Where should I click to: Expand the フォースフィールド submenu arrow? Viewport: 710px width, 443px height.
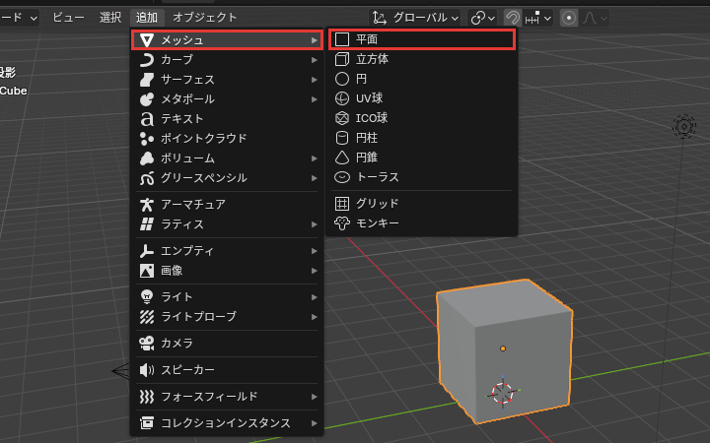(x=315, y=397)
